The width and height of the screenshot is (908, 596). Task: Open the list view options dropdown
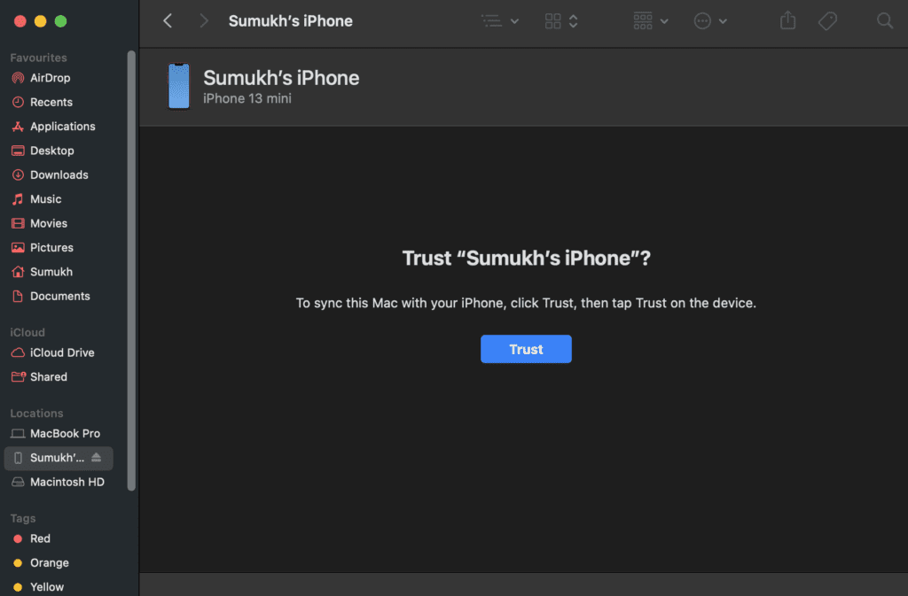pos(500,20)
